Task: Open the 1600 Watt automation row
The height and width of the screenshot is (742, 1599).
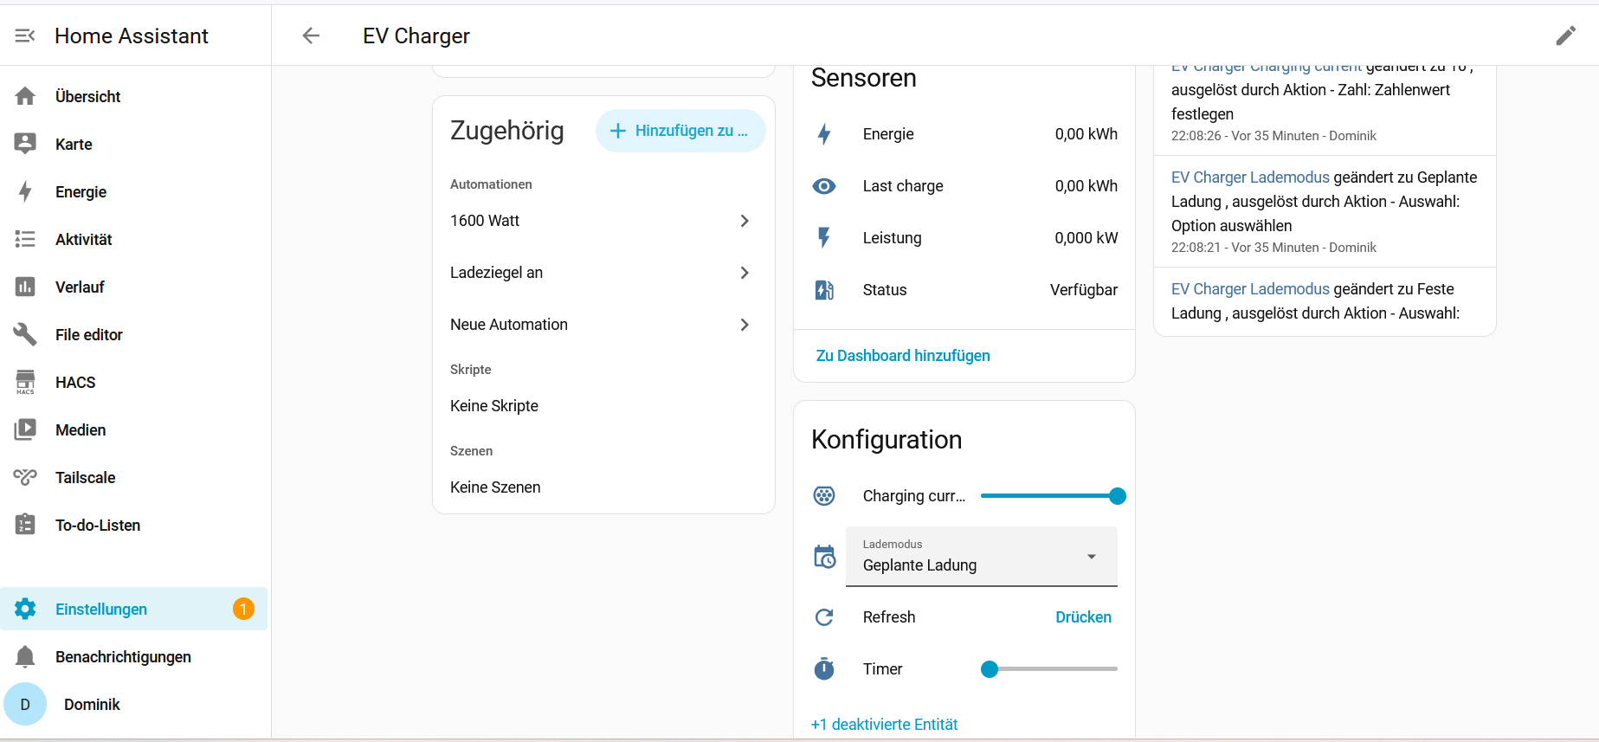Action: click(x=603, y=221)
